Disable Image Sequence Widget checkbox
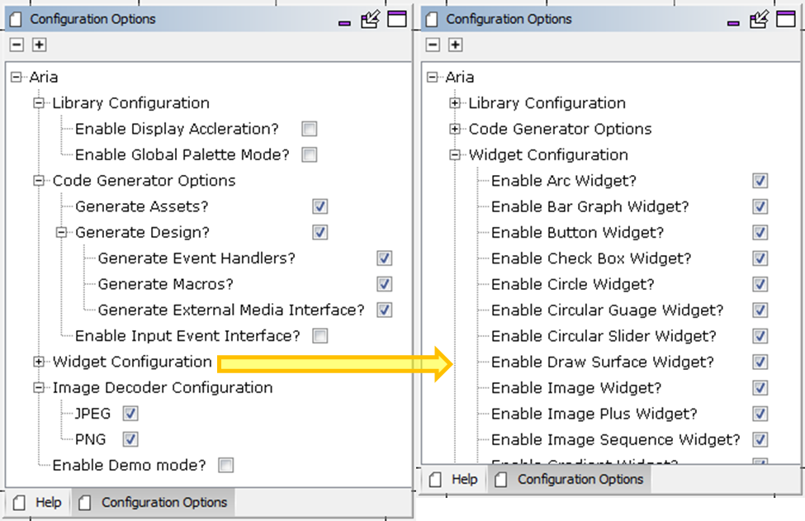The width and height of the screenshot is (805, 521). tap(760, 439)
